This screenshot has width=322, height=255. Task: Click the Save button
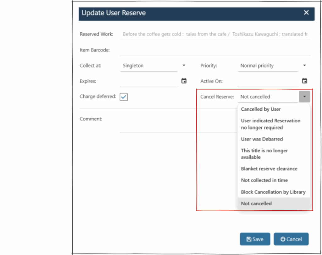coord(255,239)
